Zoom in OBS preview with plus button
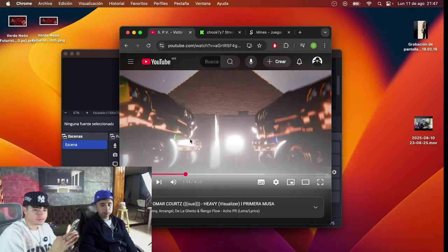The height and width of the screenshot is (252, 448). pos(87,113)
